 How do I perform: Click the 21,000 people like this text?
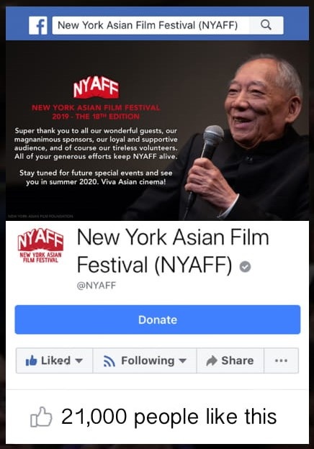tap(169, 417)
